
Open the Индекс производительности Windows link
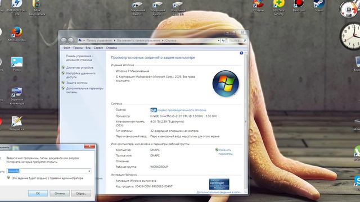[x=182, y=110]
